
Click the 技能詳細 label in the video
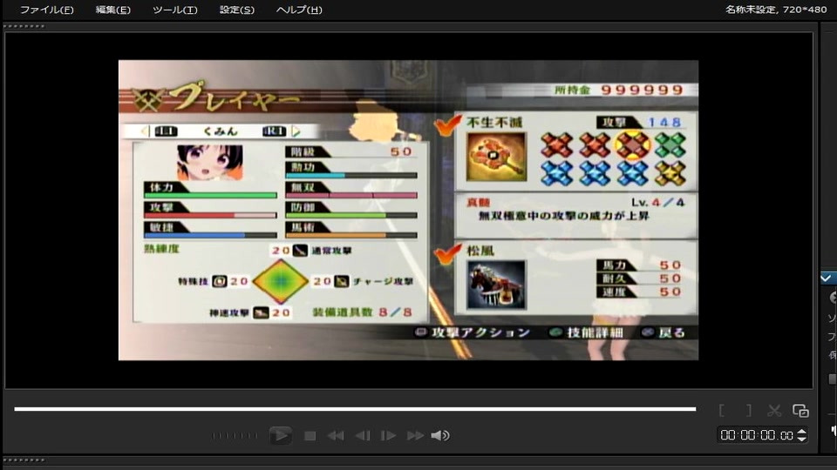click(595, 332)
